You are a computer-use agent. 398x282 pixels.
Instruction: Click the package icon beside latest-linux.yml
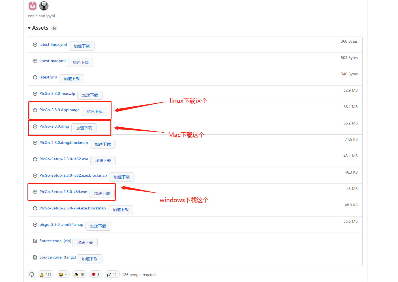click(35, 45)
